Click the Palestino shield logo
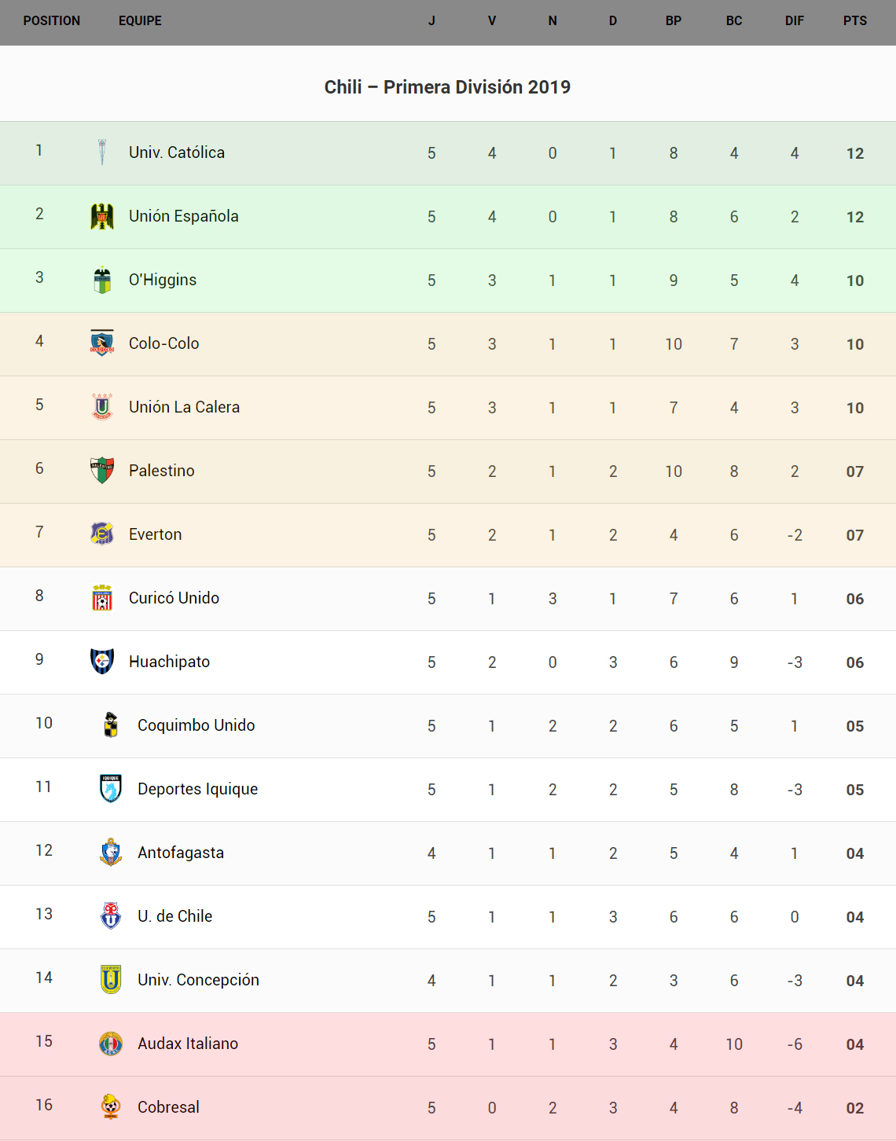Viewport: 896px width, 1141px height. 102,471
